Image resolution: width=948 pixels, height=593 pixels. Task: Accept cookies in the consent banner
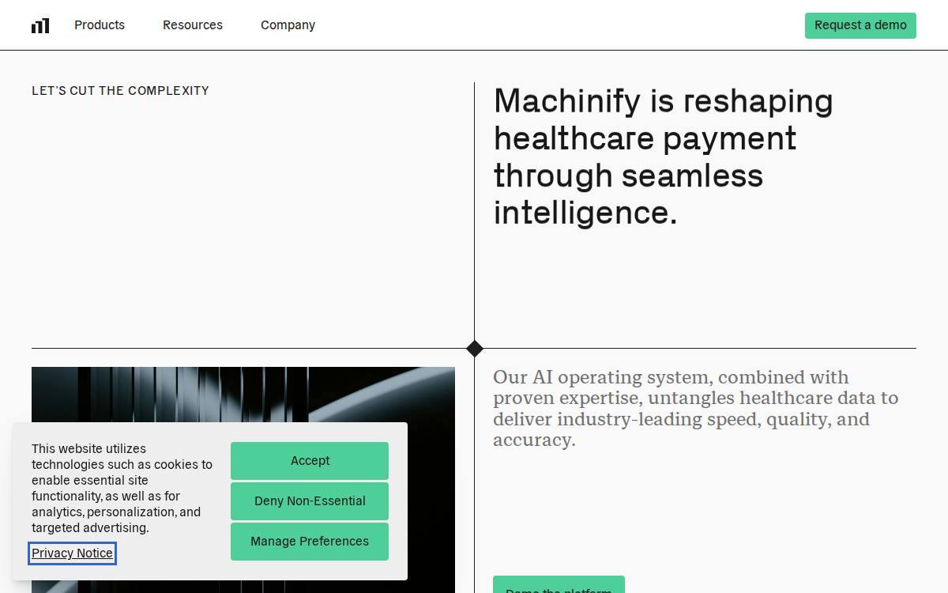coord(310,461)
